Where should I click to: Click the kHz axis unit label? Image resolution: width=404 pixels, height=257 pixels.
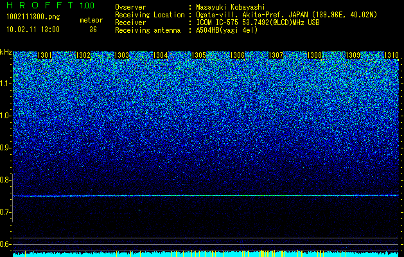click(6, 52)
